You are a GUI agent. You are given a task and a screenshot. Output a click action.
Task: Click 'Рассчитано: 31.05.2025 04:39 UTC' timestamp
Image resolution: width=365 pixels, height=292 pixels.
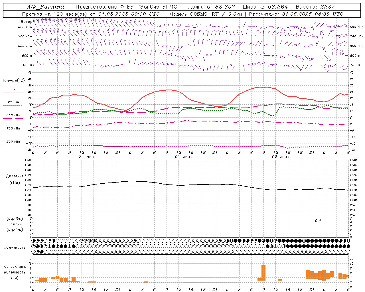[x=296, y=14]
